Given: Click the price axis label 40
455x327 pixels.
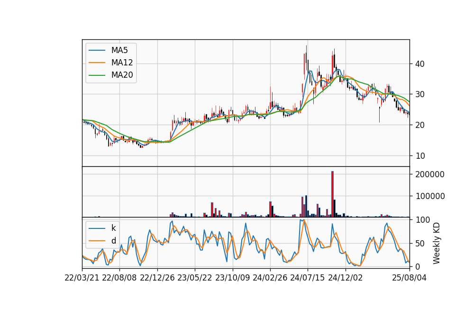Looking at the screenshot, I should (420, 64).
